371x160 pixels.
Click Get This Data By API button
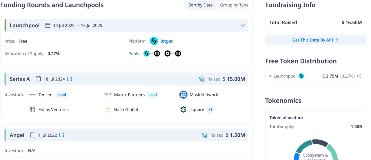pos(316,40)
